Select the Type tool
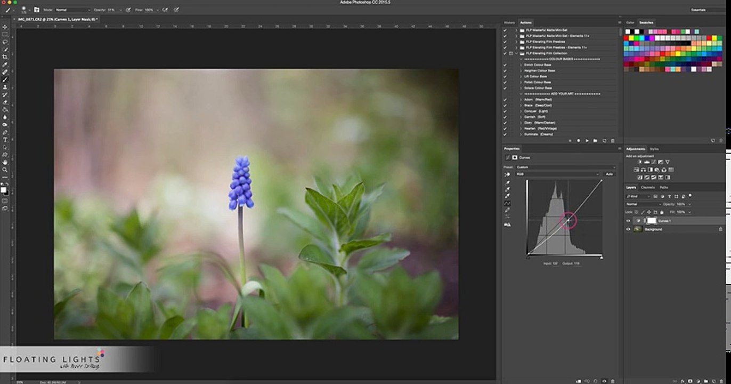 [x=5, y=140]
